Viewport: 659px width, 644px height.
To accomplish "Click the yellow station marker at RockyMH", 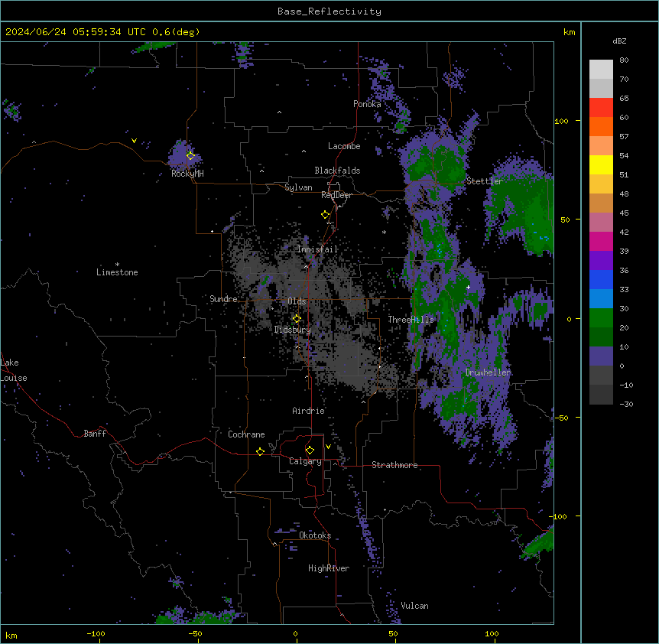I will point(190,156).
